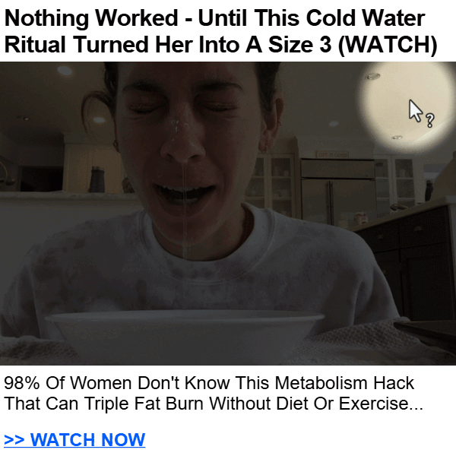This screenshot has height=456, width=456.
Task: Click the WATCH NOW link
Action: point(74,439)
